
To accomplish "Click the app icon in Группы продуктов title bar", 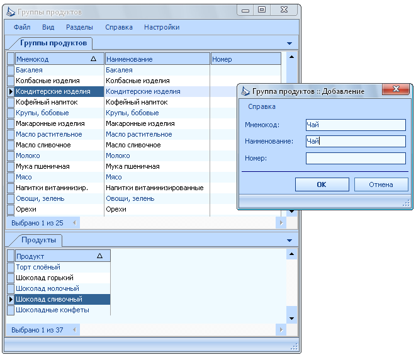I will tap(11, 12).
